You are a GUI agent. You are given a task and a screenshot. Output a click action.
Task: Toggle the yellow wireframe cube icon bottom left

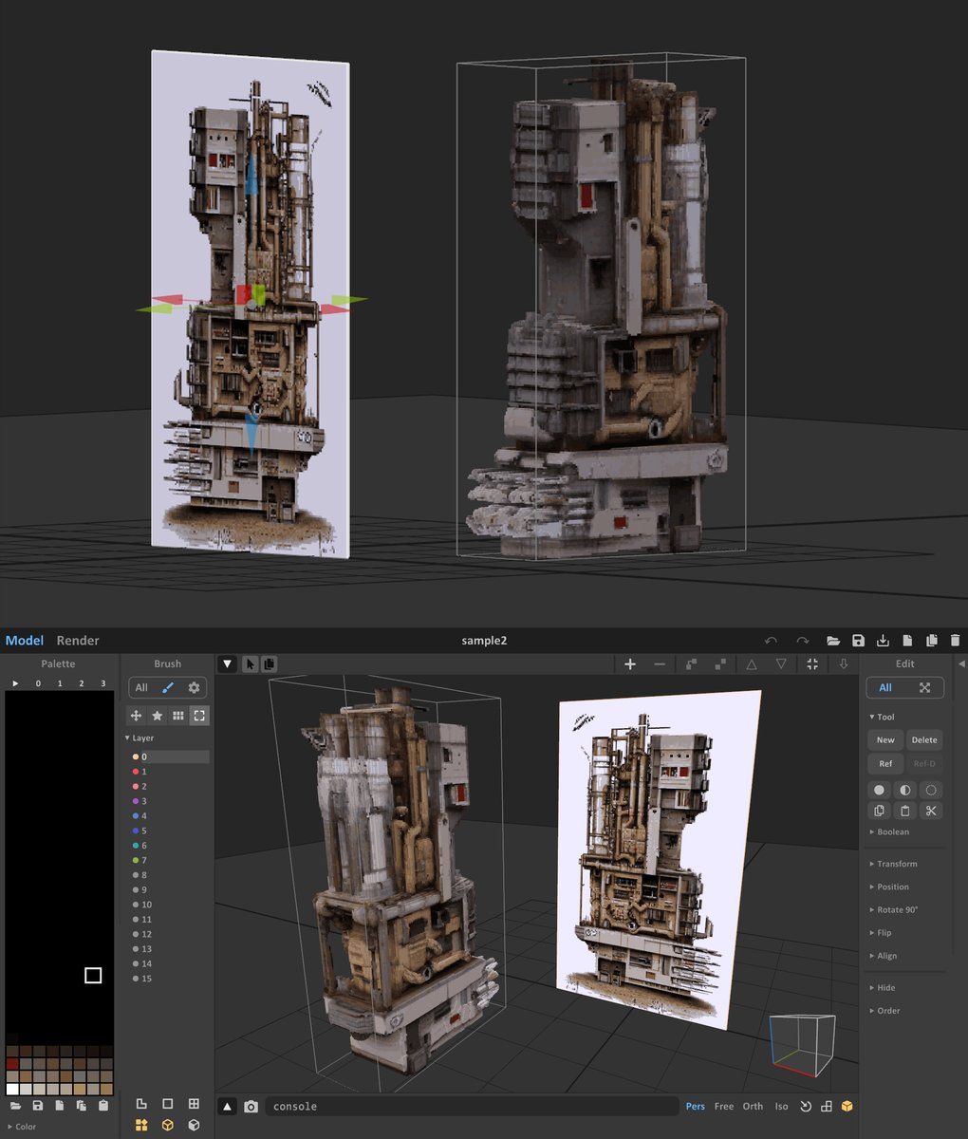point(168,1126)
